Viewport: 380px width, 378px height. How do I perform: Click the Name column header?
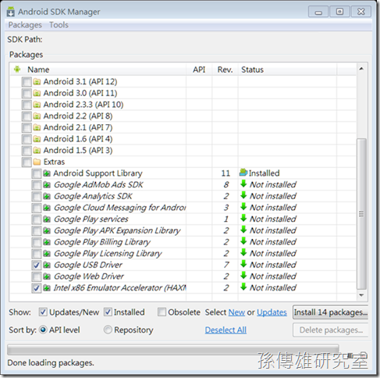point(98,70)
